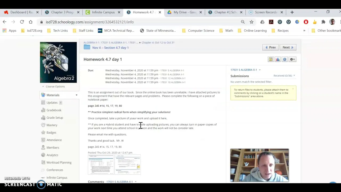Reload the page with refresh icon
The image size is (341, 192).
[x=22, y=22]
